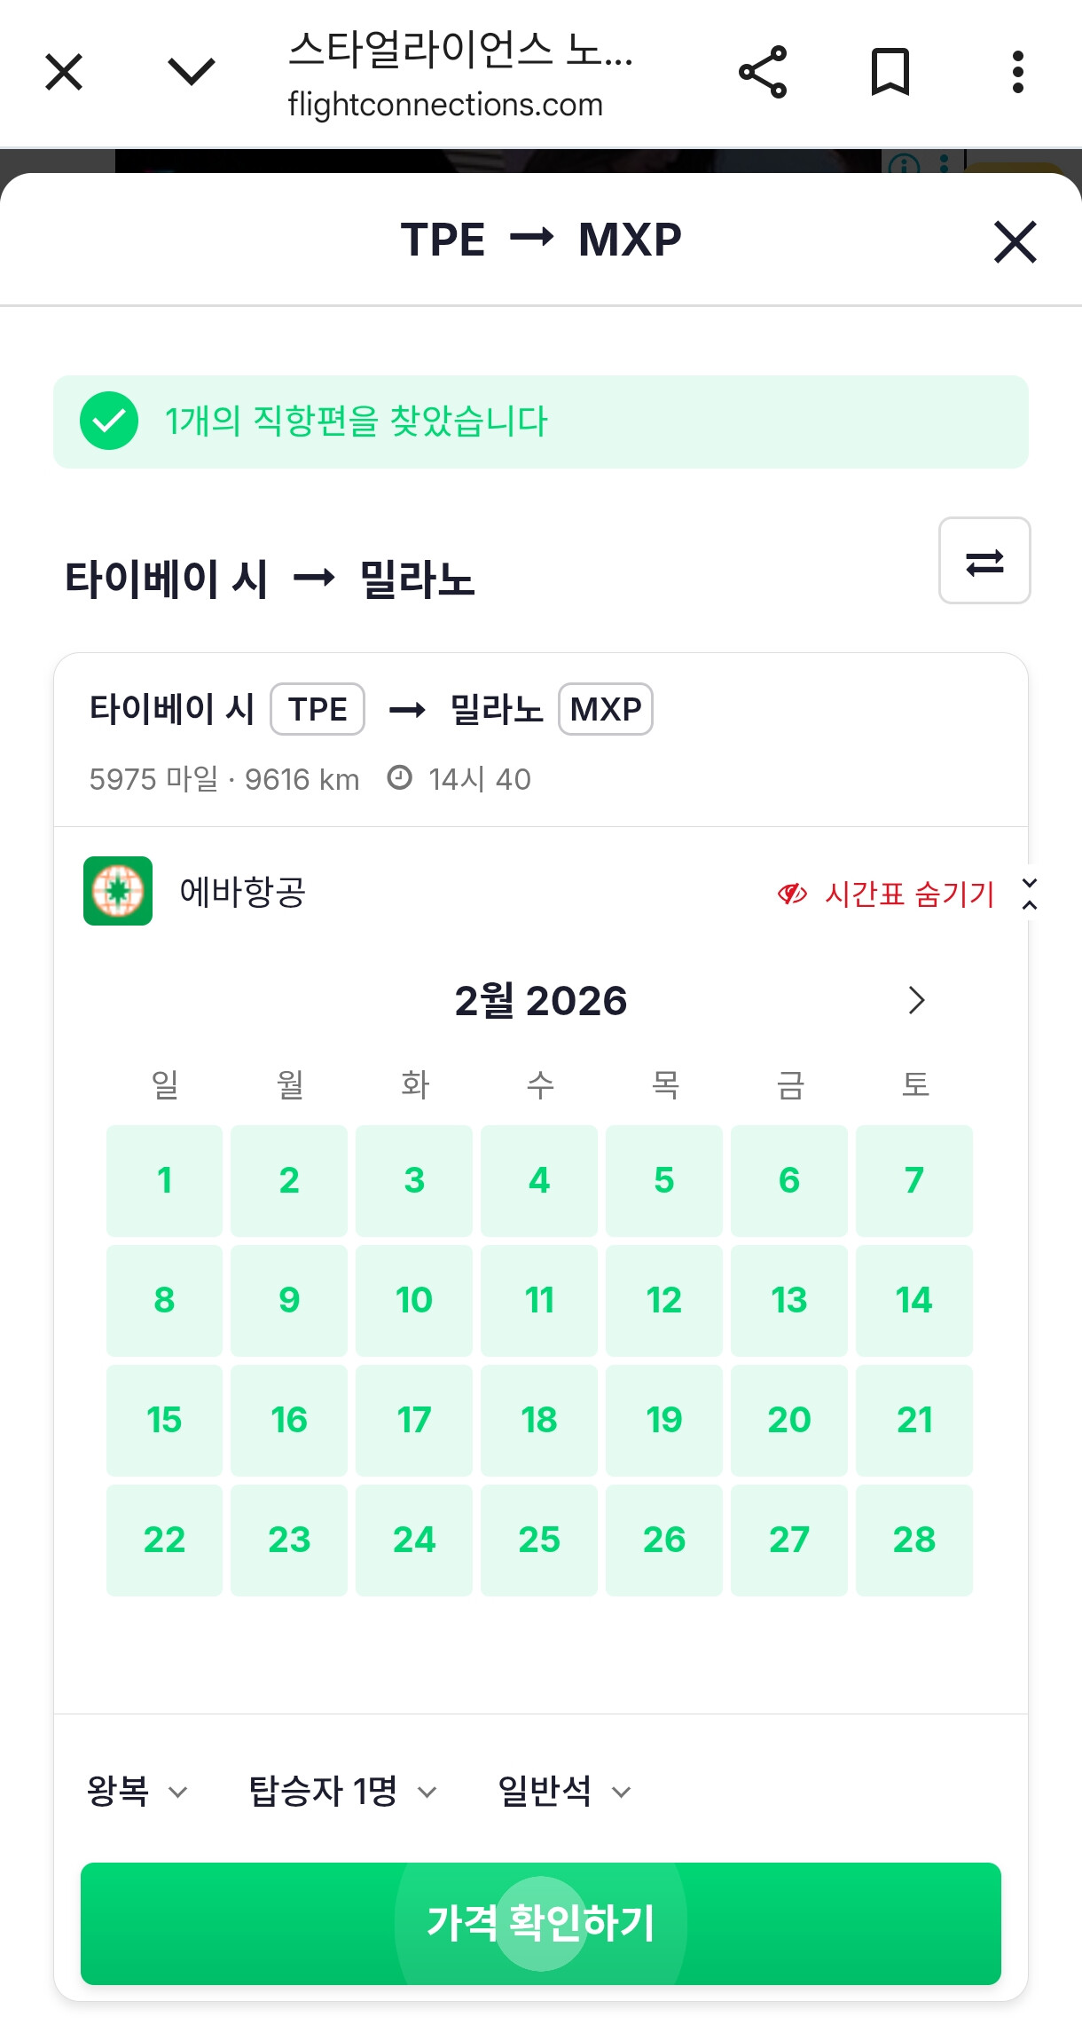Toggle the expand arrows beside 시간표 숨기기
Image resolution: width=1082 pixels, height=2033 pixels.
tap(1030, 894)
